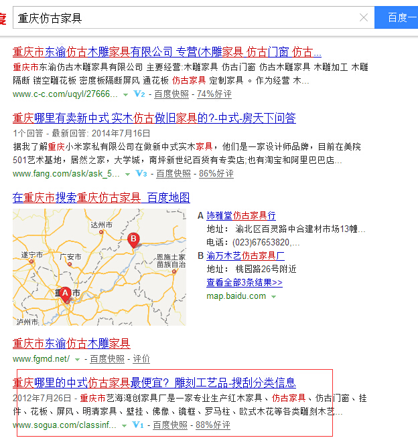Click the 最新回答: 2014年7月16日 text

coord(101,133)
